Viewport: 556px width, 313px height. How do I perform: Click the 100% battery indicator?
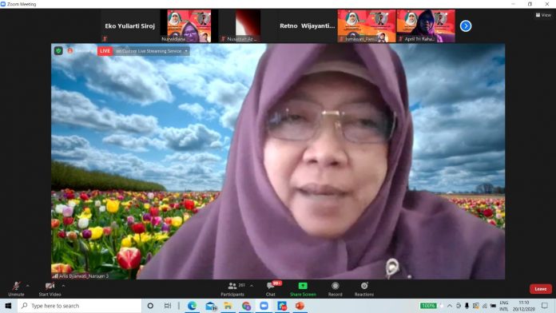(428, 306)
